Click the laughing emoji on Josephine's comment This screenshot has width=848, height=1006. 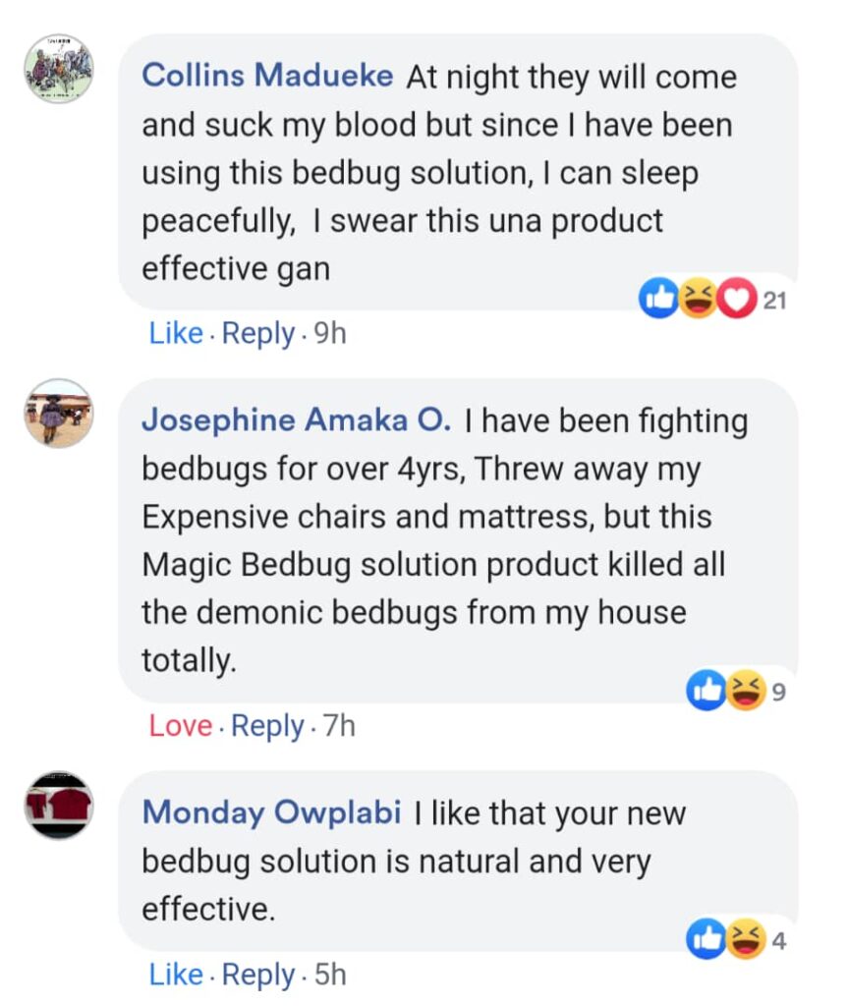pos(748,693)
